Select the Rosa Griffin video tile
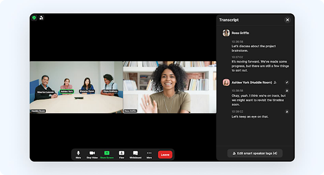This screenshot has height=175, width=324. [170, 87]
